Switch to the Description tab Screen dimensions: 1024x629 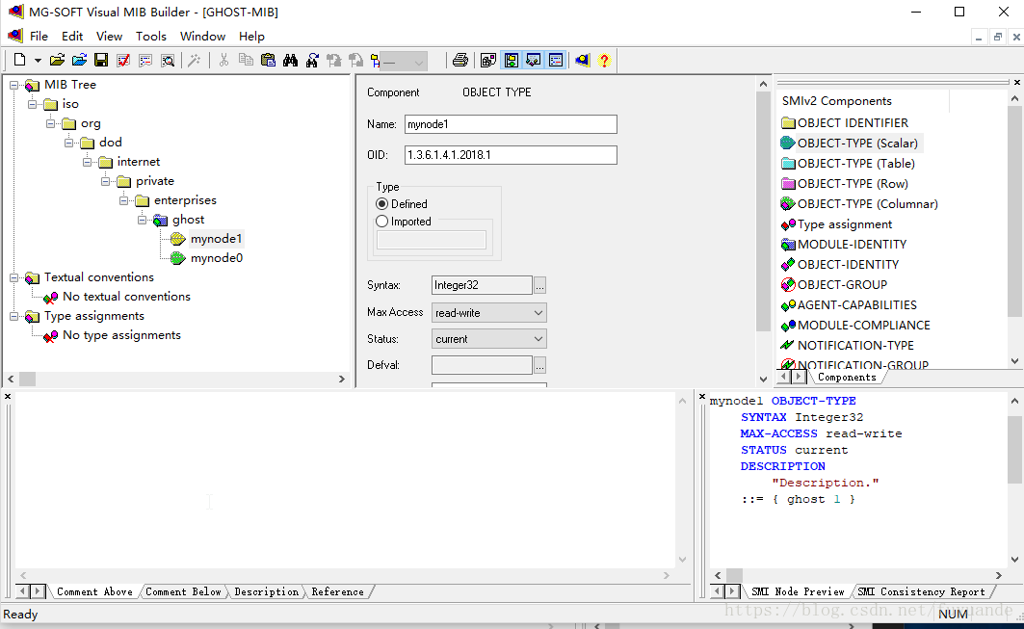pyautogui.click(x=266, y=591)
